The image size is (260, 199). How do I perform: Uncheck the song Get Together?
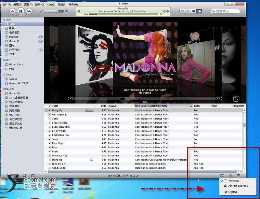(x=49, y=115)
